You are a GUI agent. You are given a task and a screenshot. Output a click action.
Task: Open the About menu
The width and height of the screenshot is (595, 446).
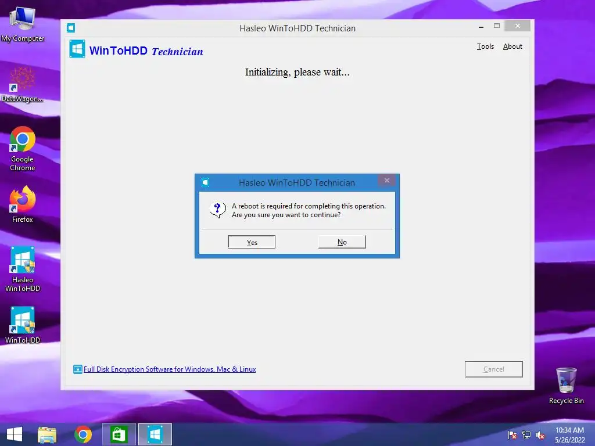pos(512,46)
